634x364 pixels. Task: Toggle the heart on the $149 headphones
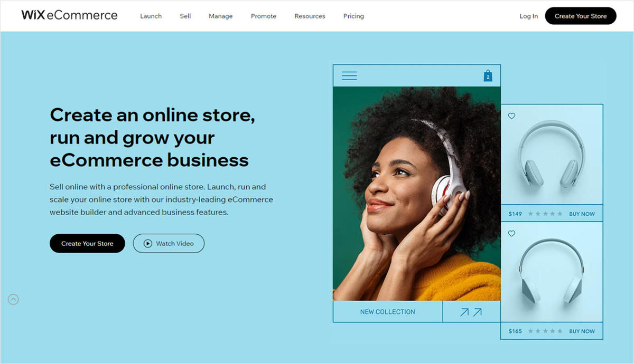(x=511, y=116)
